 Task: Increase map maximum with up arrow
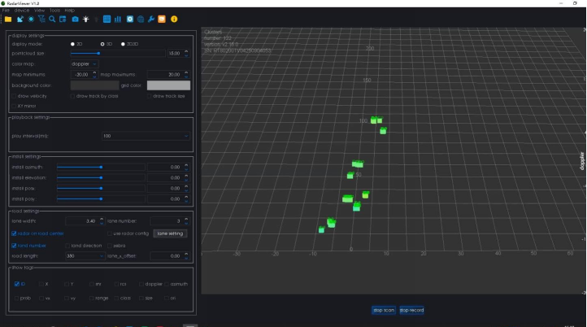click(x=186, y=73)
